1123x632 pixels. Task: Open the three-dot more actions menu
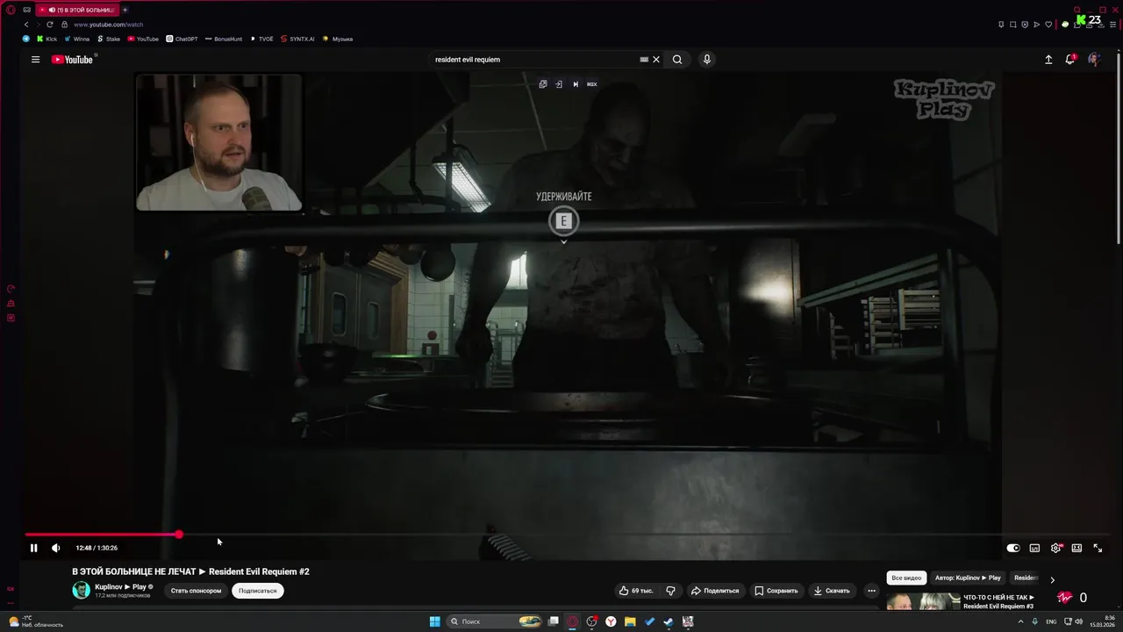click(871, 591)
